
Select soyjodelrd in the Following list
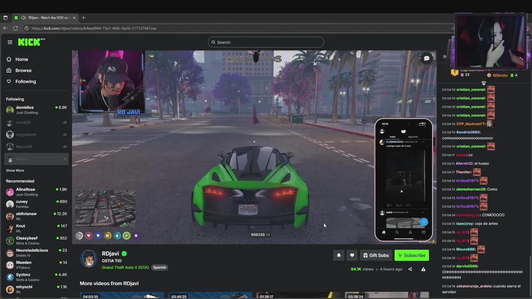37,135
